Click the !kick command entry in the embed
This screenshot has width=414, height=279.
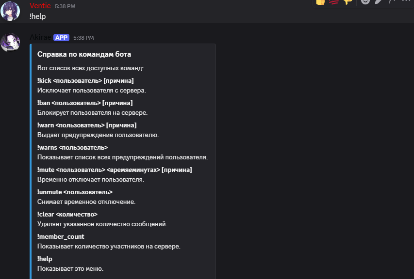[x=86, y=80]
